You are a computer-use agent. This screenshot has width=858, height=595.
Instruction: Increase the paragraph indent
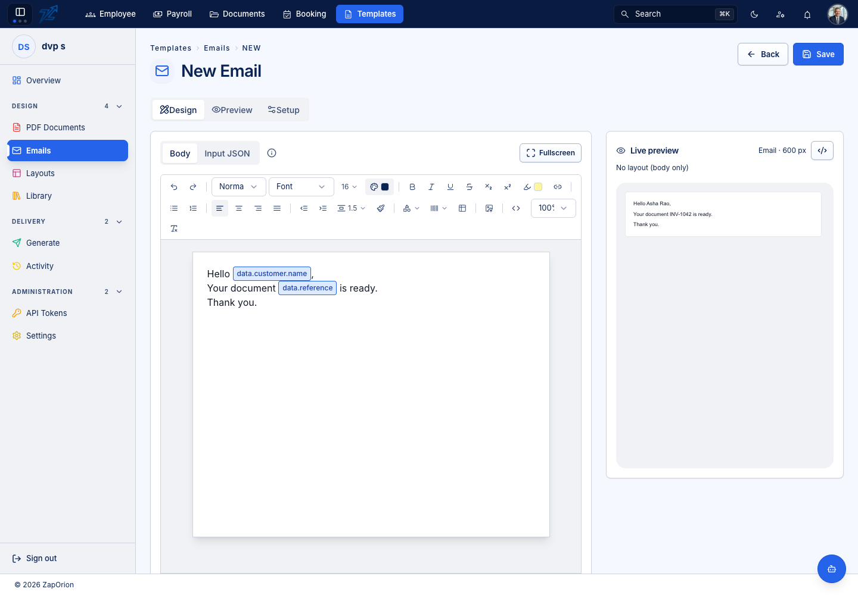pyautogui.click(x=323, y=208)
